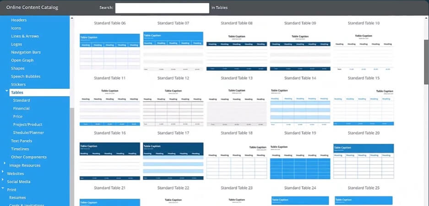
Task: Collapse the Print category arrow
Action: click(3, 188)
